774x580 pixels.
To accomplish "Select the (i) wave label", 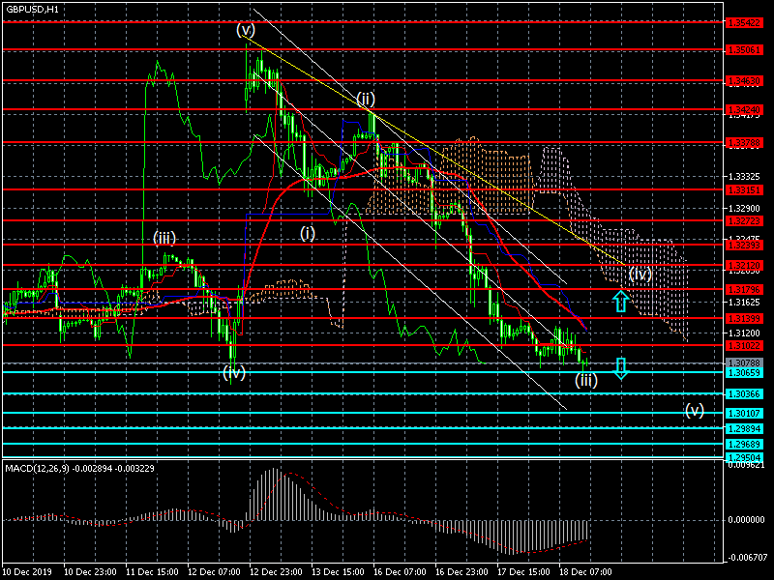I will (x=307, y=233).
